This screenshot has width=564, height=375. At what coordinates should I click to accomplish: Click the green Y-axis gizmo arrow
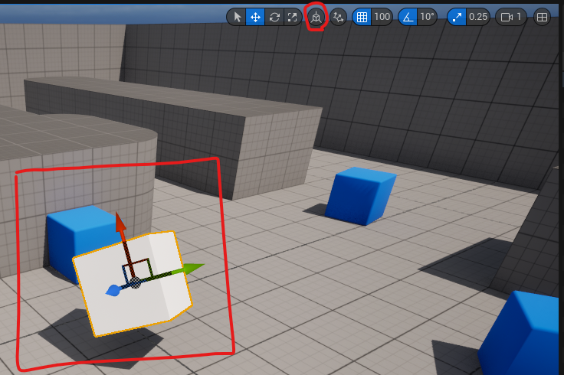pos(194,268)
